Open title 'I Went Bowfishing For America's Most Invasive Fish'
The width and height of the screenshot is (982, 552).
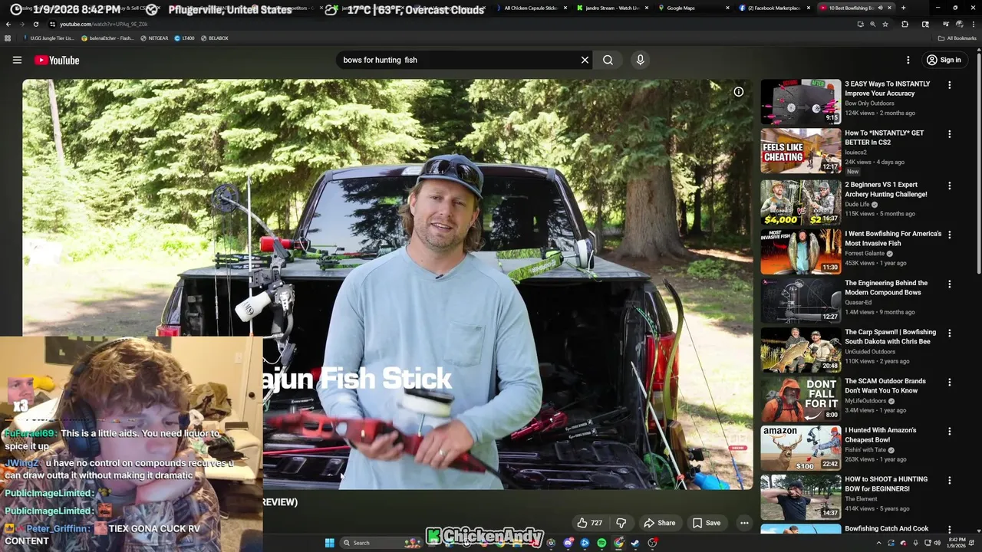893,238
